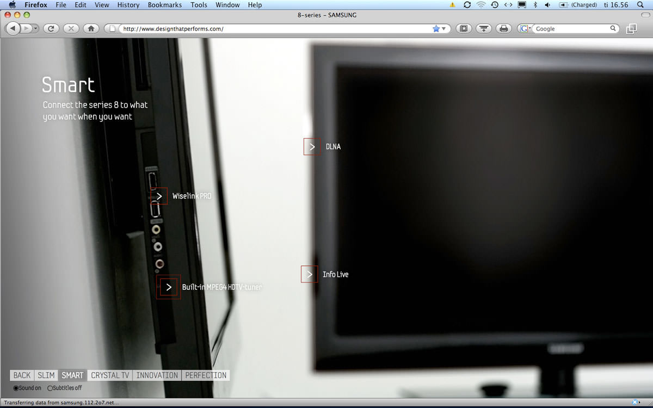
Task: Click status text Transferring data from samsung.112.2o7.net
Action: click(61, 403)
